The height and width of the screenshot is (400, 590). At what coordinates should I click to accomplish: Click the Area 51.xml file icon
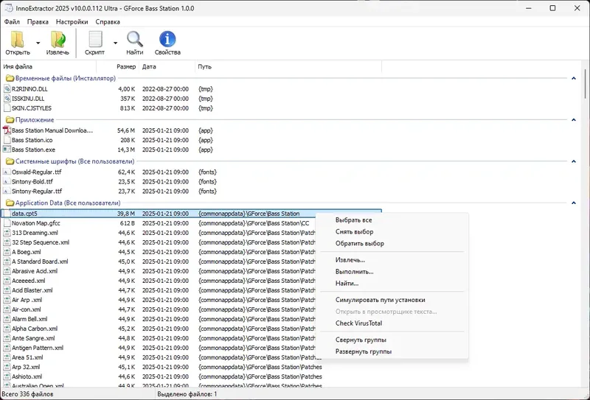(x=7, y=357)
